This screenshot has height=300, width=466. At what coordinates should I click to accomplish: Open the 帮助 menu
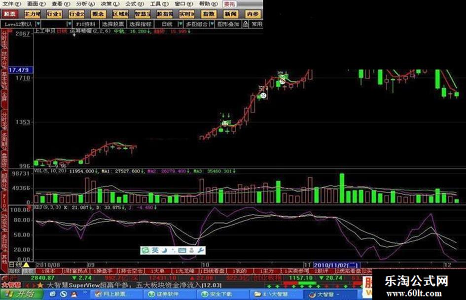[208, 4]
